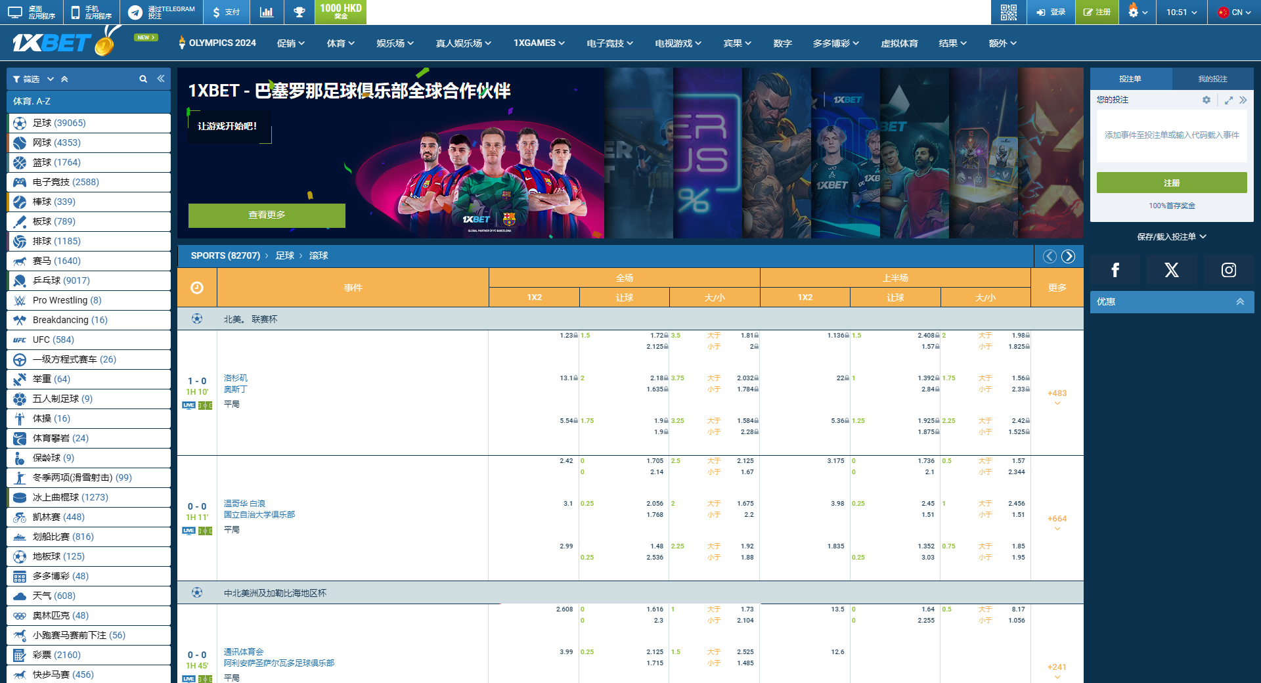Select odds 2.608 for 通讯体育会 match
1261x683 pixels.
coord(565,609)
